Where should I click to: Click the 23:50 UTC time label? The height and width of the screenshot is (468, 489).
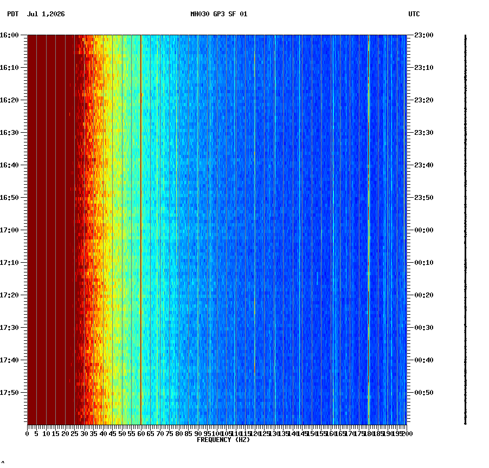click(x=424, y=198)
